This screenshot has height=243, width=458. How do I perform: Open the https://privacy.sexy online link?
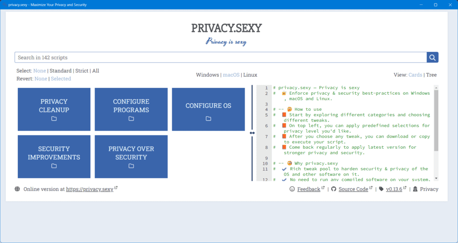tap(89, 189)
